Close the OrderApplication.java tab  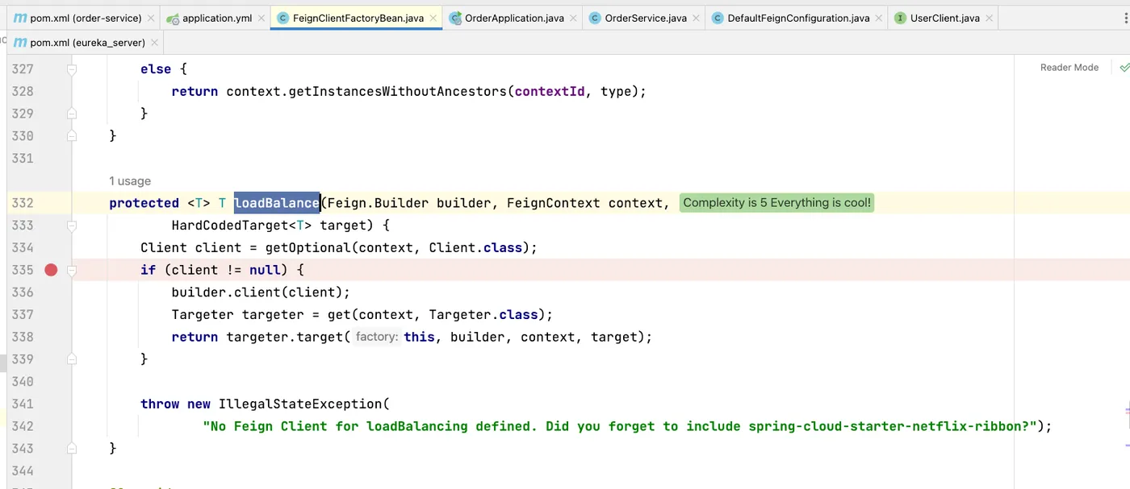pyautogui.click(x=574, y=19)
